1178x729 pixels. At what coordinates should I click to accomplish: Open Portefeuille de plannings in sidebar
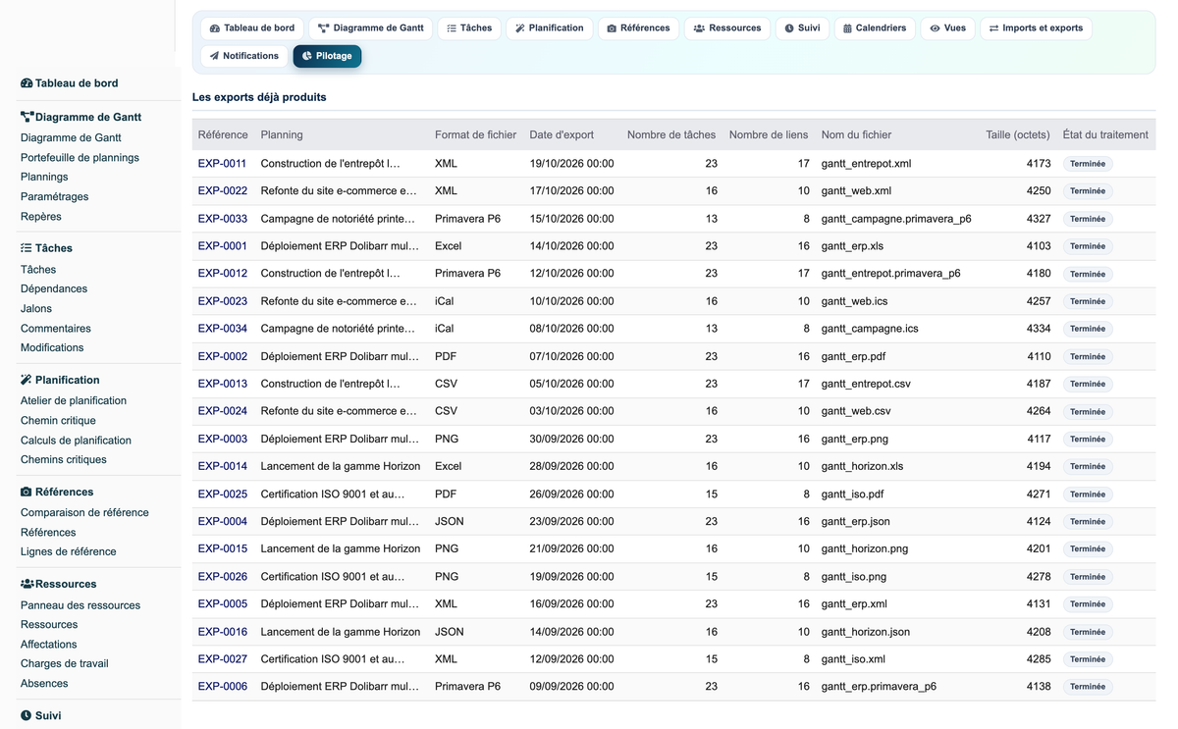pyautogui.click(x=80, y=157)
